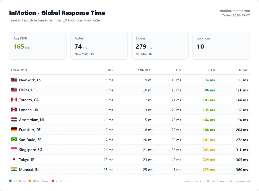Click the TLS column header
The width and height of the screenshot is (259, 191).
pos(178,70)
